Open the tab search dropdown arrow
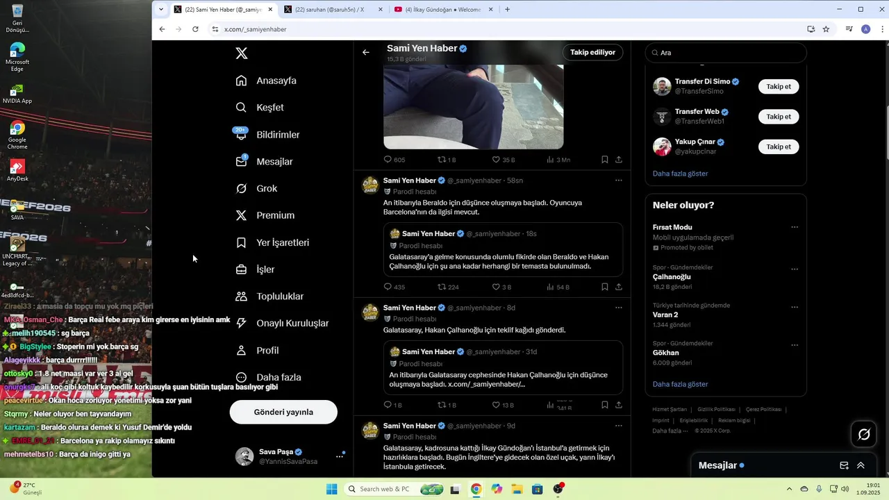 161,10
